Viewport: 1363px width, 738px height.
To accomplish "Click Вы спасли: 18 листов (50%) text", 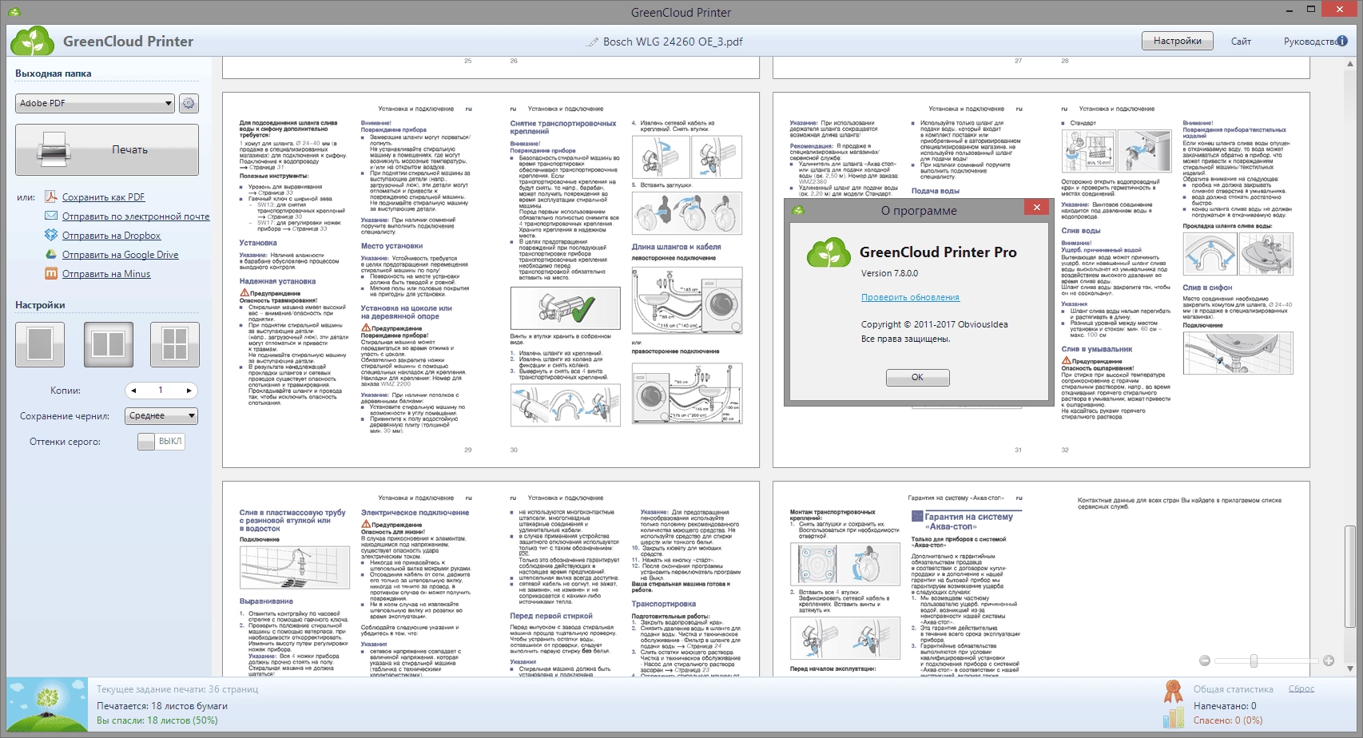I will point(157,720).
